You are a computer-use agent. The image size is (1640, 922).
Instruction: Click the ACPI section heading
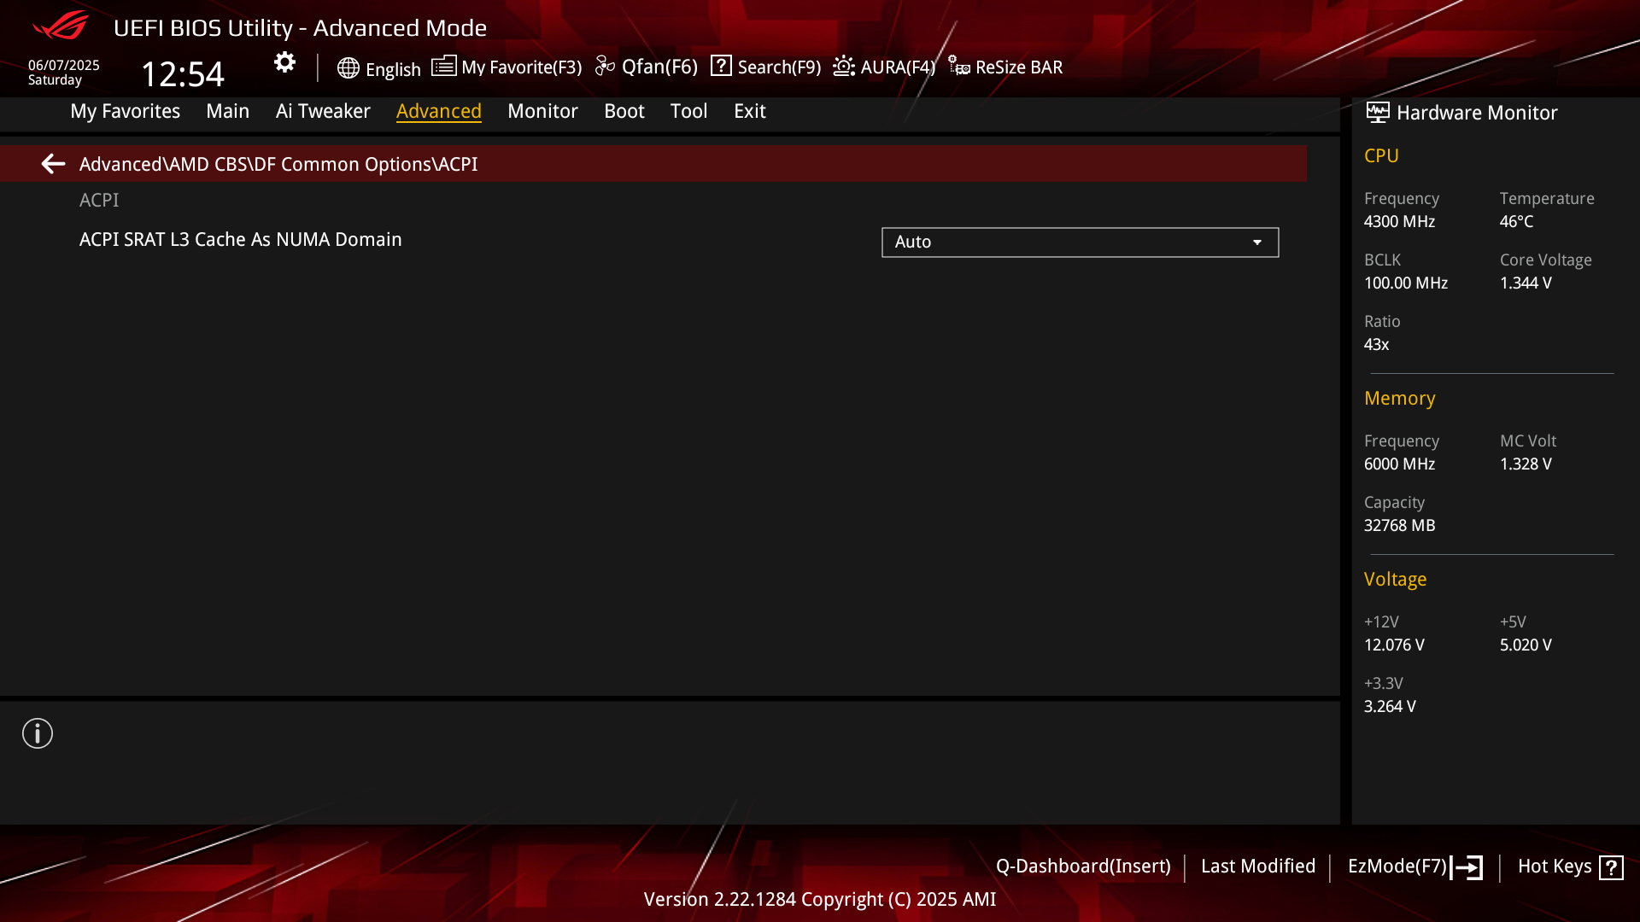pyautogui.click(x=99, y=200)
